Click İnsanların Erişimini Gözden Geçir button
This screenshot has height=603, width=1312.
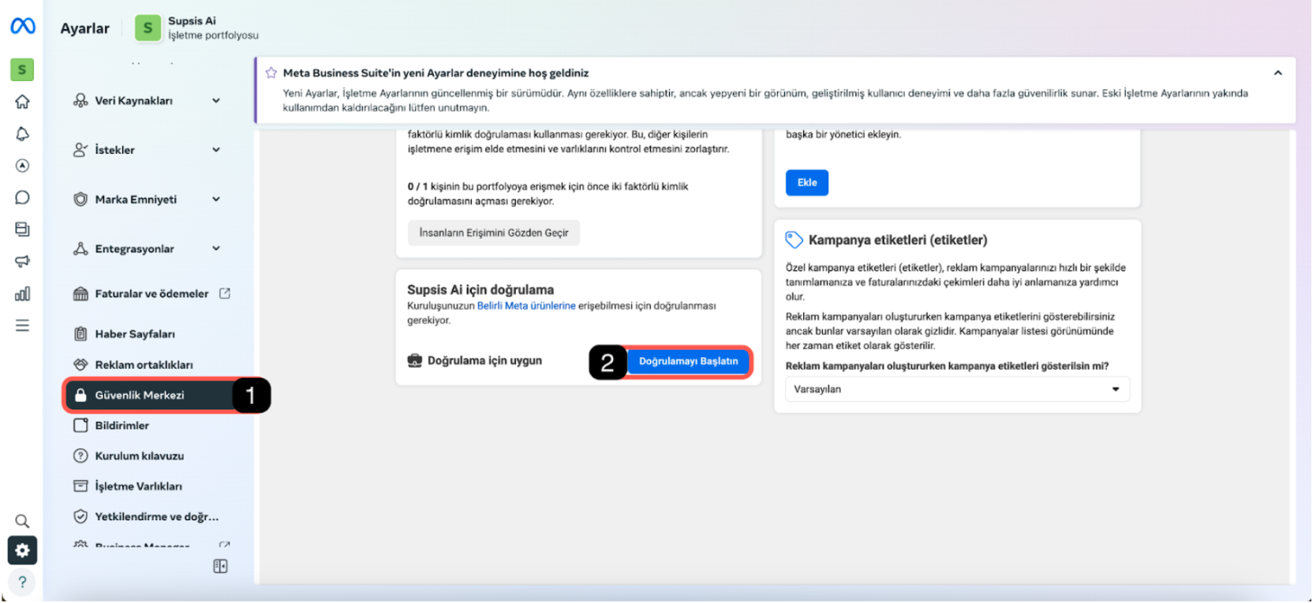coord(494,233)
